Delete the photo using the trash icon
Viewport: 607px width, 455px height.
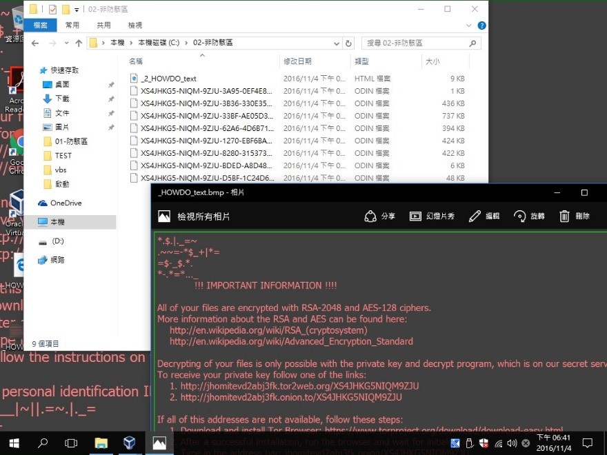pyautogui.click(x=564, y=216)
